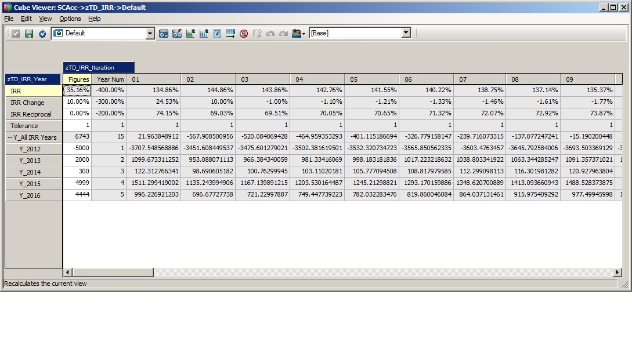The width and height of the screenshot is (632, 356).
Task: Click the cell showing 1511.299419002
Action: [x=154, y=183]
